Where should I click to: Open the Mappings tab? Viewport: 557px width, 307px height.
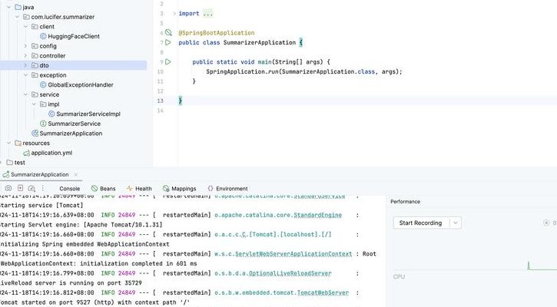coord(179,189)
